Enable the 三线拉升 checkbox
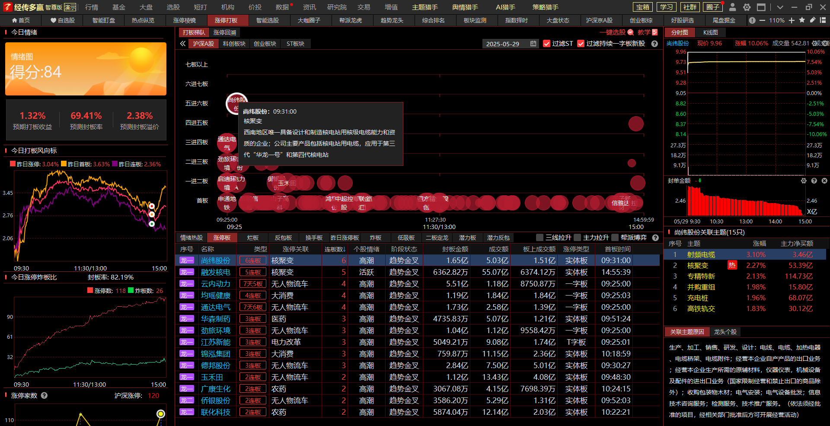This screenshot has height=426, width=830. click(539, 237)
